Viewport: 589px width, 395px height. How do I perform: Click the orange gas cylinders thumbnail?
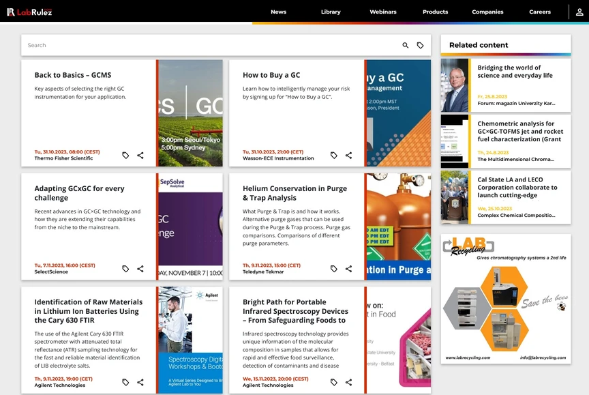click(399, 226)
